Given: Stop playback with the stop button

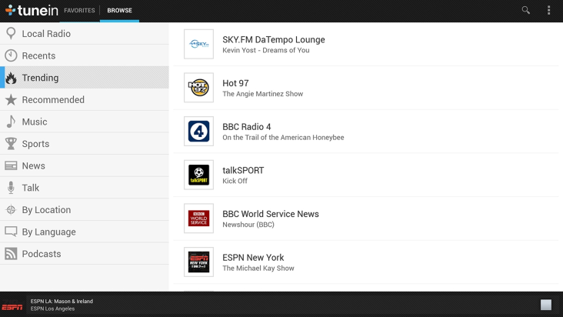Looking at the screenshot, I should [546, 305].
